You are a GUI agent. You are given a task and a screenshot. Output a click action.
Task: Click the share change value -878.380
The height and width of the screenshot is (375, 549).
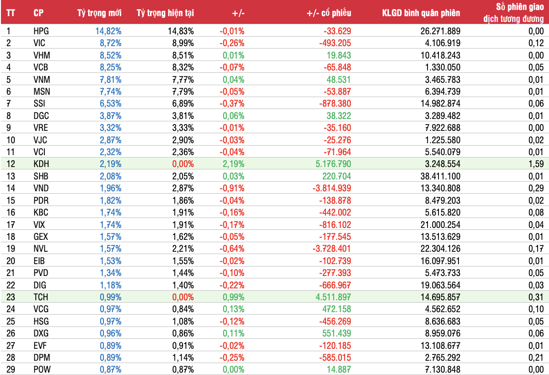pyautogui.click(x=335, y=103)
